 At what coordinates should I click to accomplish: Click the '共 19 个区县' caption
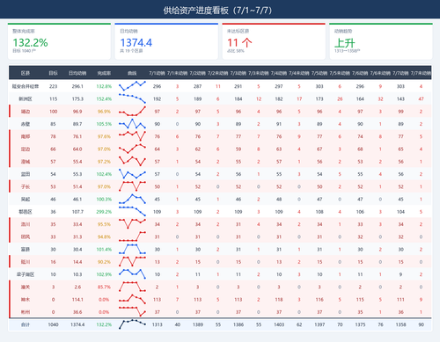click(131, 51)
